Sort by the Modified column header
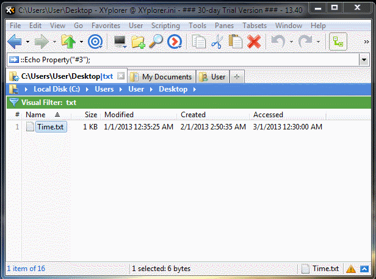The image size is (376, 279). 119,114
